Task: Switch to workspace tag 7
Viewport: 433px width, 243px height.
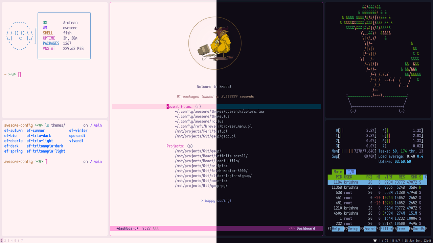Action: [x=22, y=241]
